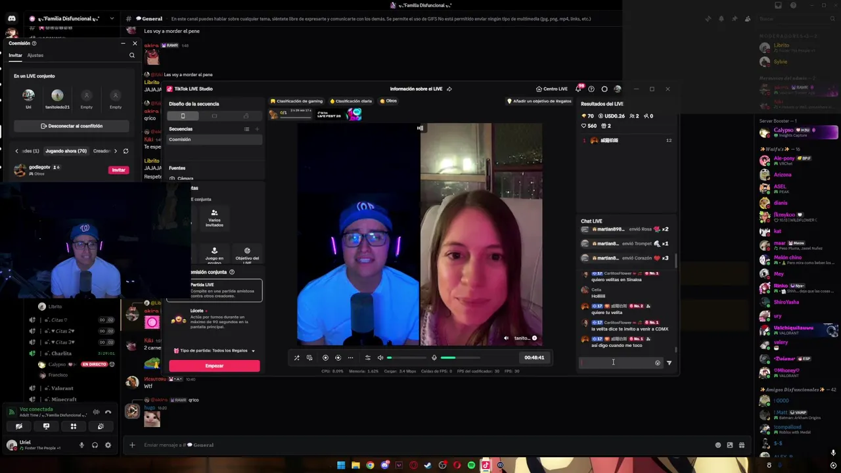Viewport: 841px width, 473px height.
Task: Click the magic wand effects icon below preview
Action: (x=297, y=357)
